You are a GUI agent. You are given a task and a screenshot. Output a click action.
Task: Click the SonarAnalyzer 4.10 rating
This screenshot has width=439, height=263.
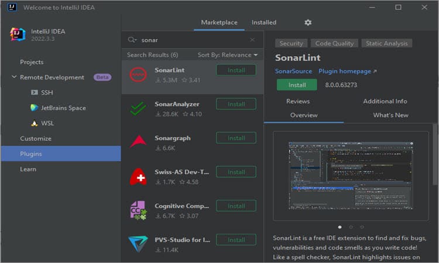[x=192, y=114]
